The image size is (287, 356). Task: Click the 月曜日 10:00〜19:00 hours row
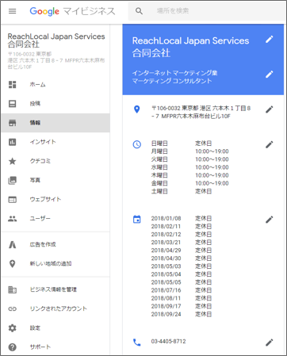[189, 151]
